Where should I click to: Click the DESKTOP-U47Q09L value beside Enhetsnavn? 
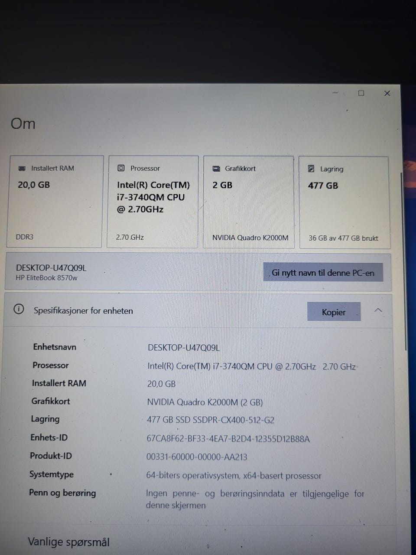click(184, 348)
